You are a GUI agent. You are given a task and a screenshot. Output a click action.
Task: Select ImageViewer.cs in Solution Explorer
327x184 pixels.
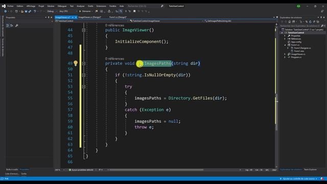click(298, 54)
